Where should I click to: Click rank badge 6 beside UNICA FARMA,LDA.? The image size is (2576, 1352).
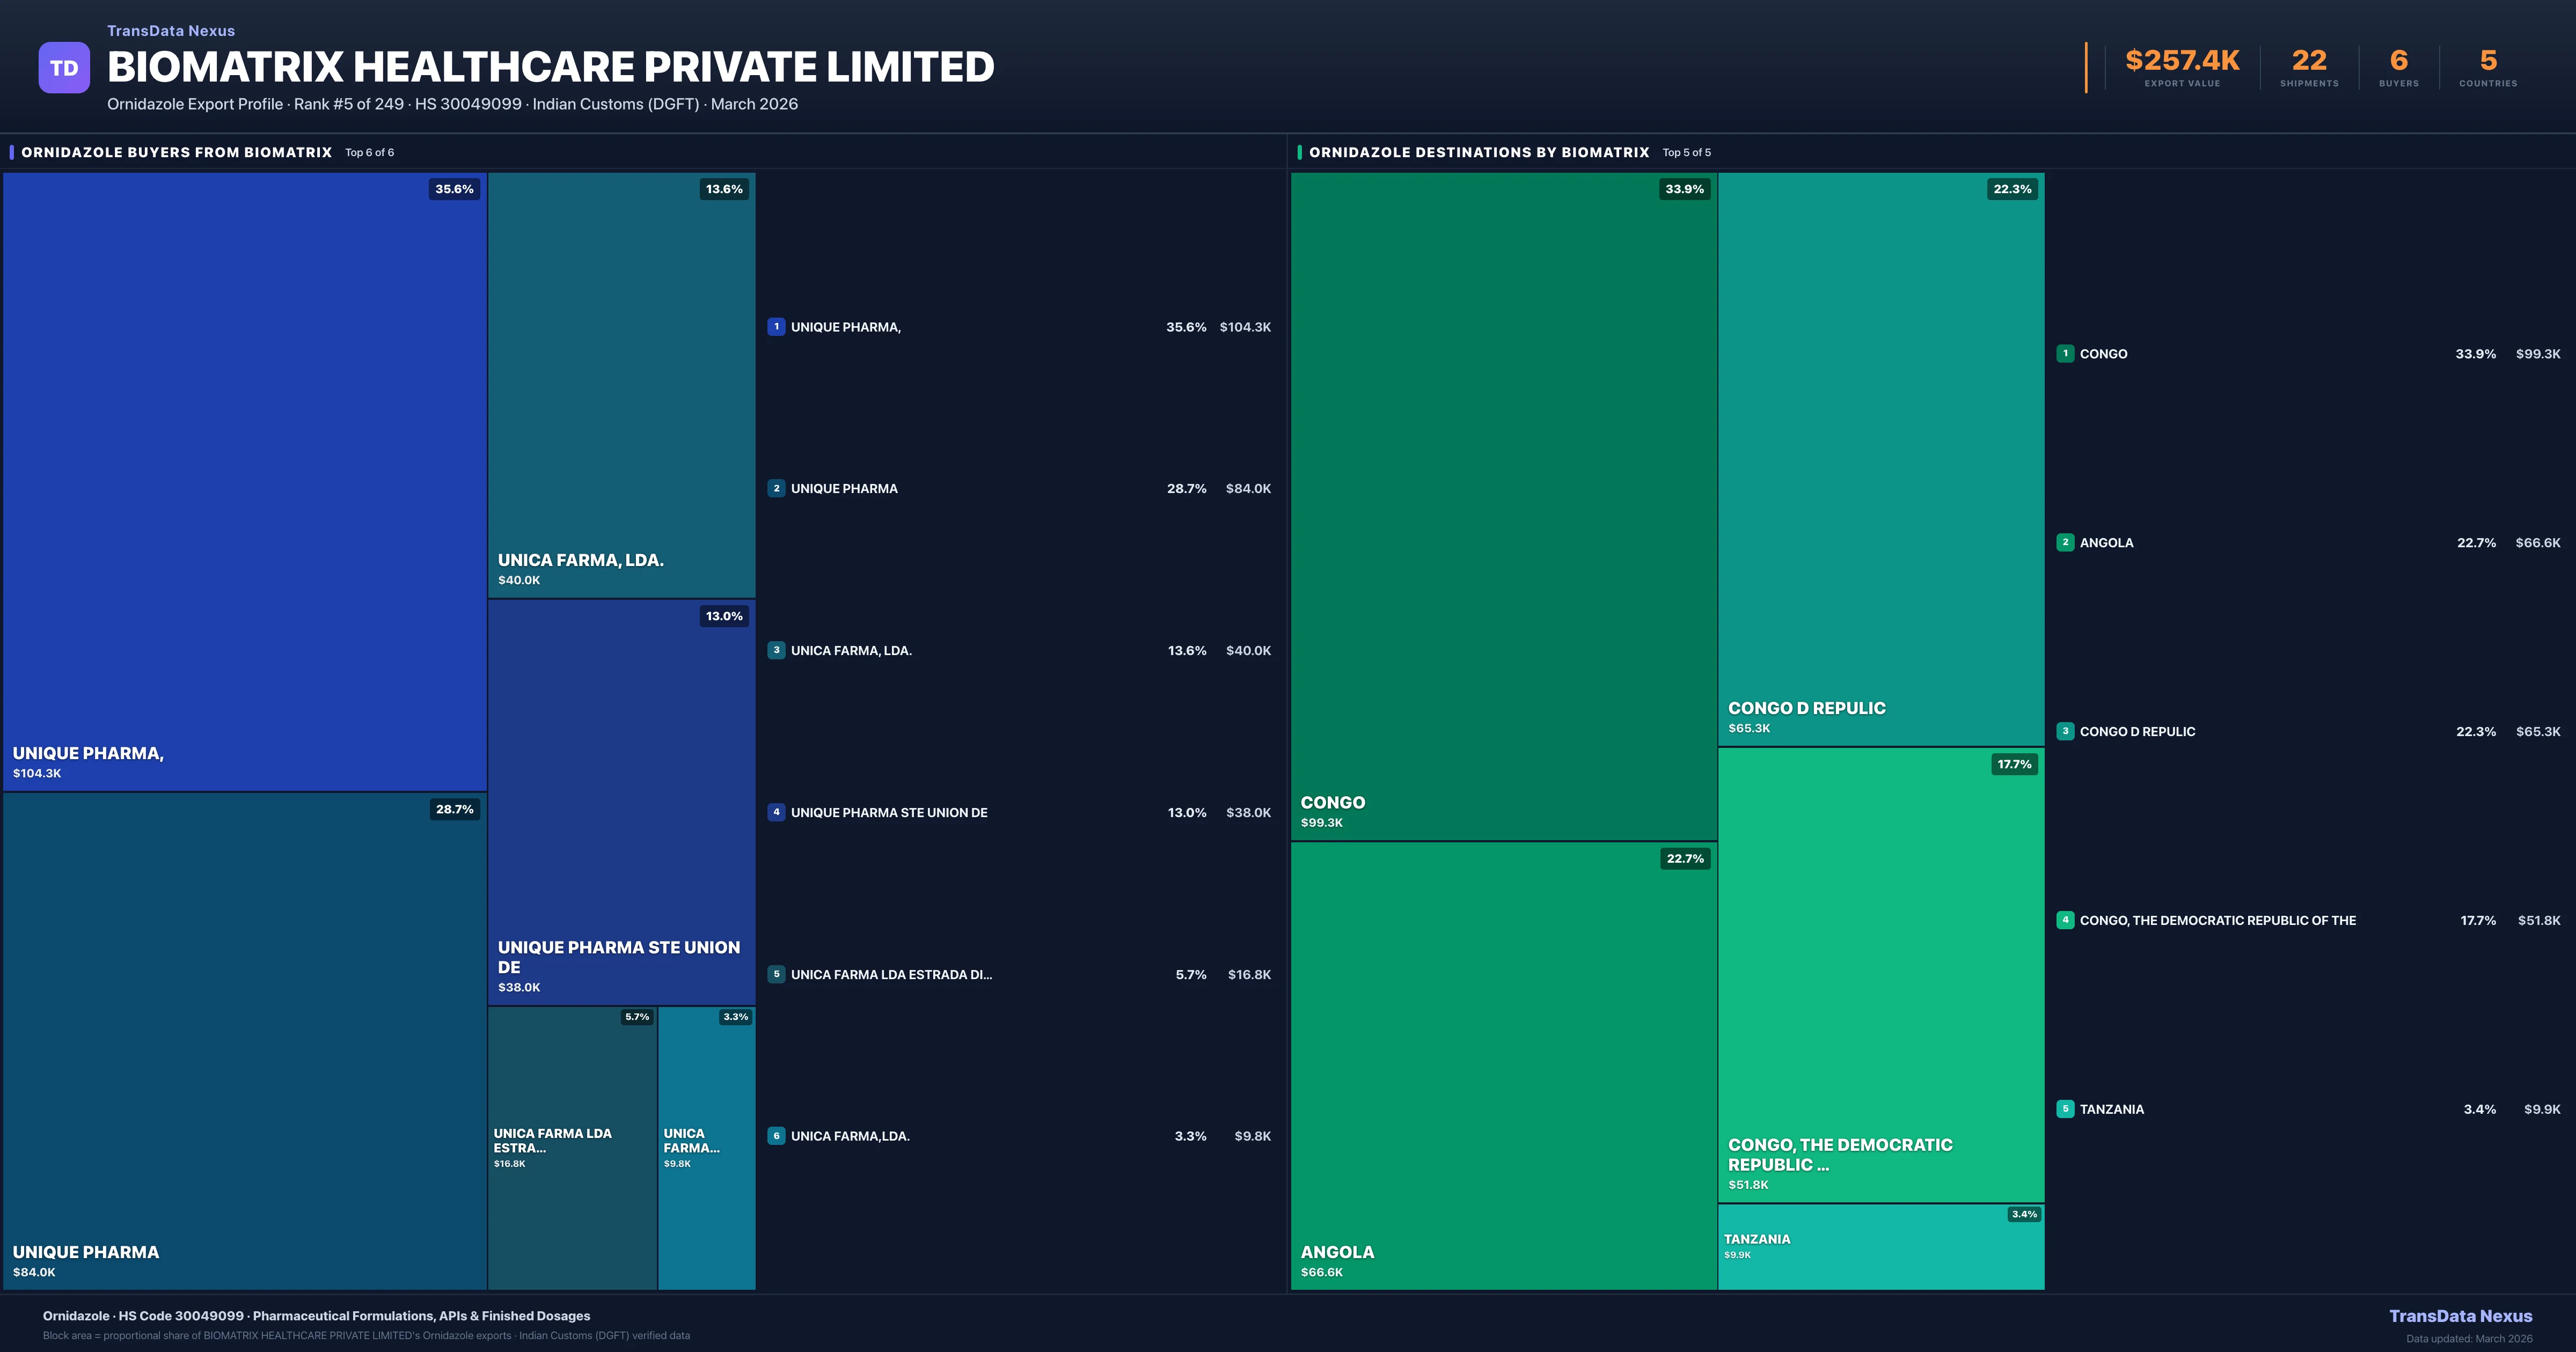click(x=776, y=1136)
